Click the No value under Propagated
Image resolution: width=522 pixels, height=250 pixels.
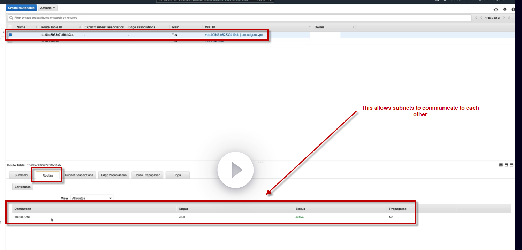tap(391, 217)
